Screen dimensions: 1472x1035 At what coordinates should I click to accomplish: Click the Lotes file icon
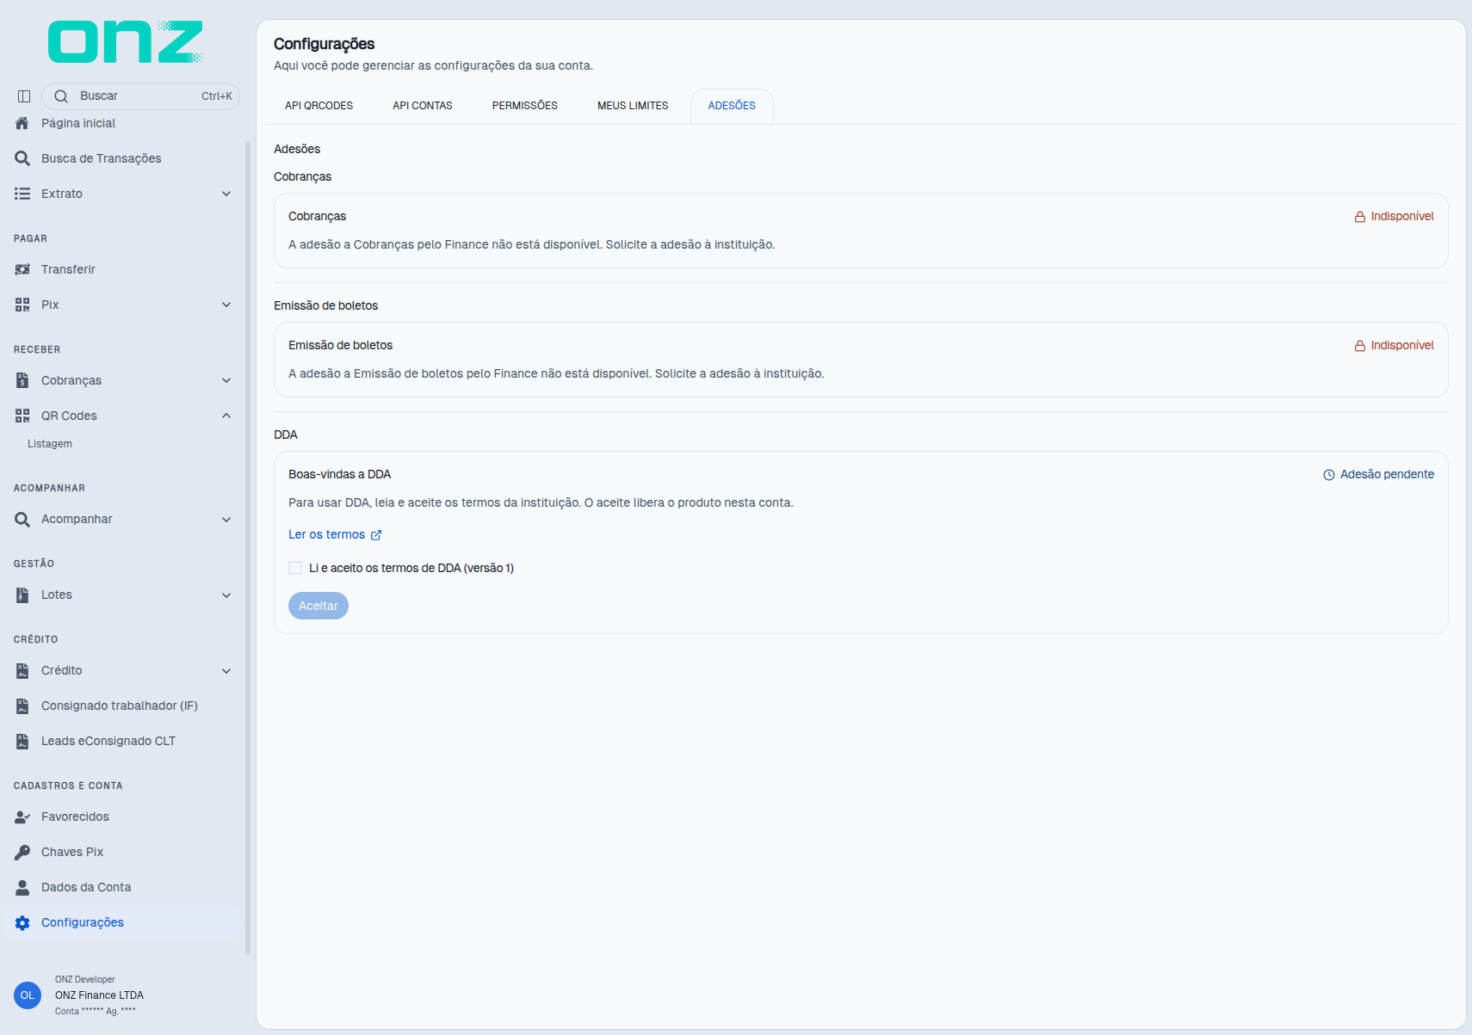click(x=22, y=595)
